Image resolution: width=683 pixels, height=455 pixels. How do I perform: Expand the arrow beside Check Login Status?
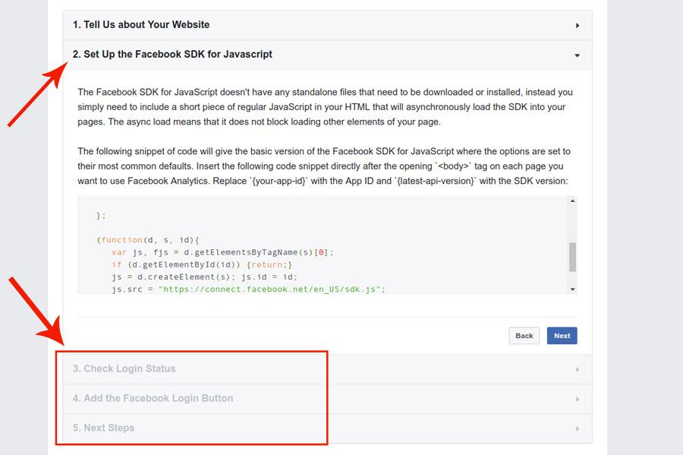tap(578, 370)
